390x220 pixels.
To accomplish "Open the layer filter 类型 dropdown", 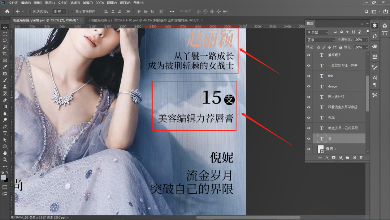I will 318,32.
